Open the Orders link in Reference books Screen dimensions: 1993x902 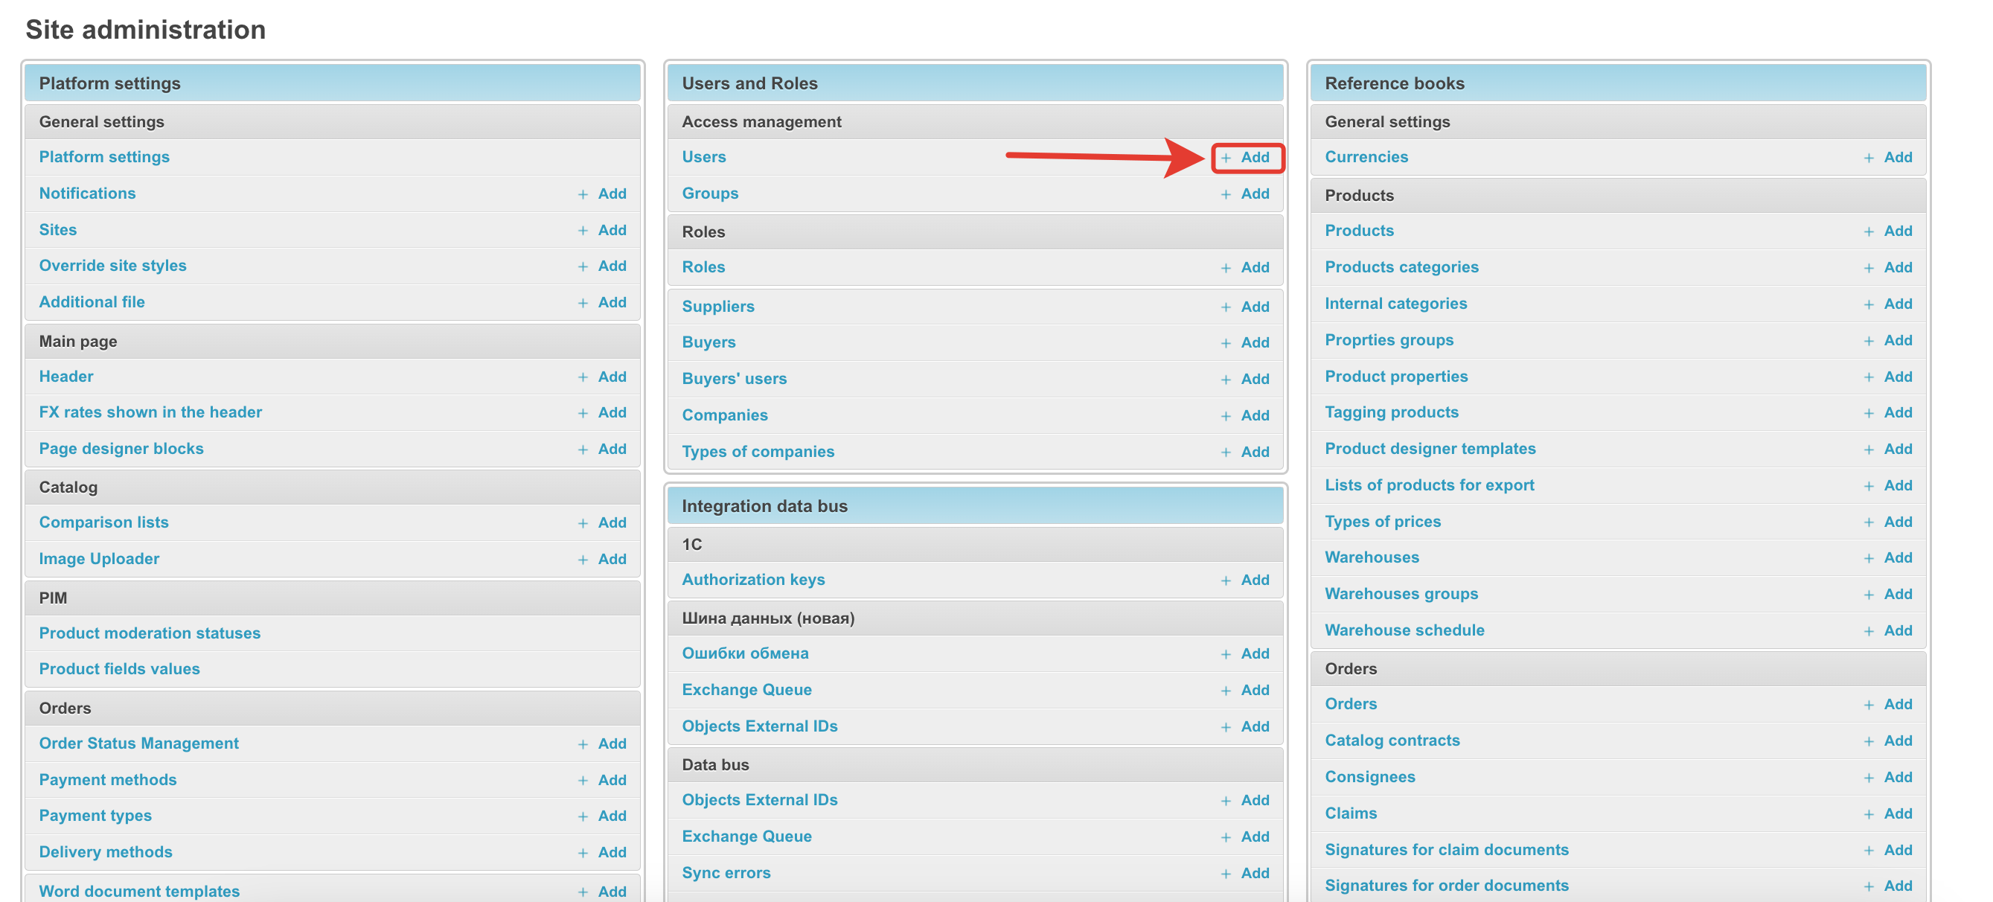tap(1351, 704)
